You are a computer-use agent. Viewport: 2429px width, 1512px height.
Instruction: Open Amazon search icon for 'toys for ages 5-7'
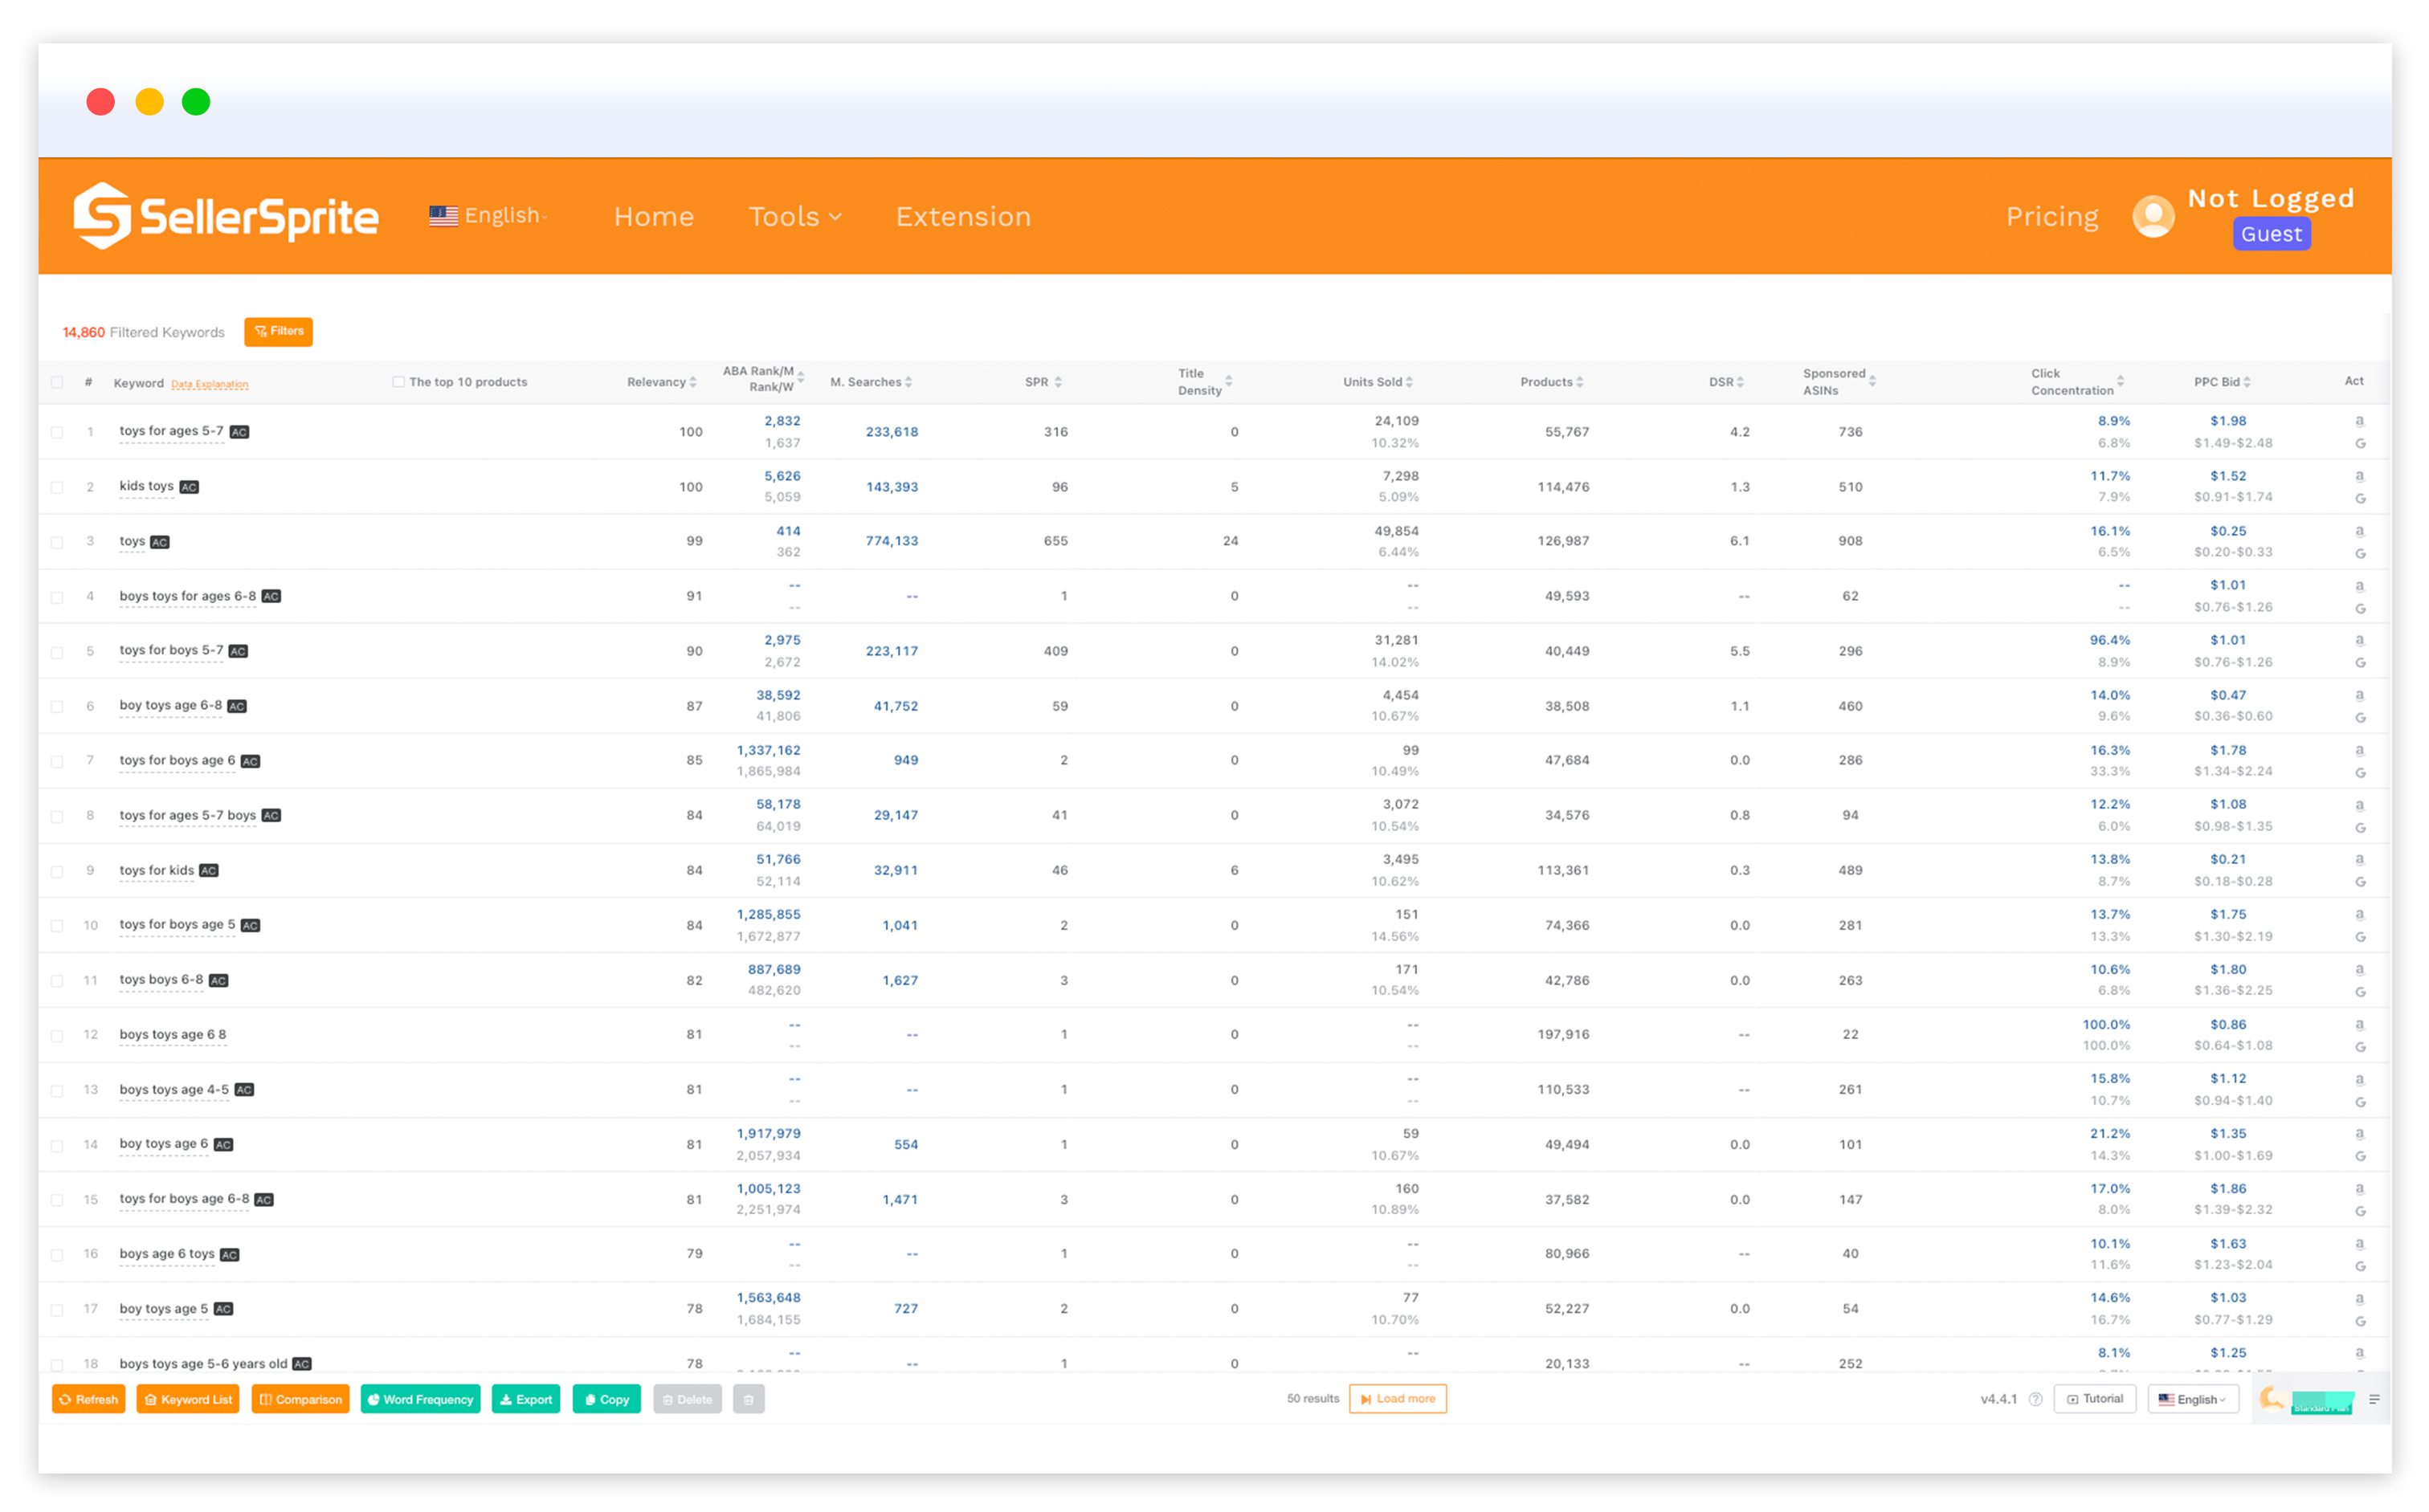coord(2359,421)
